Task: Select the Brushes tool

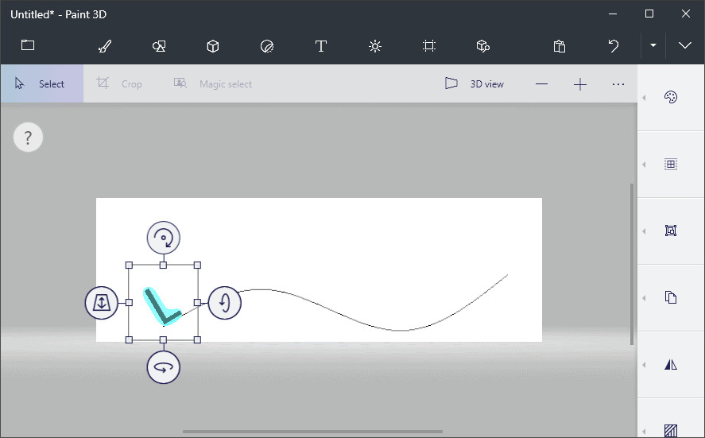Action: pyautogui.click(x=104, y=46)
